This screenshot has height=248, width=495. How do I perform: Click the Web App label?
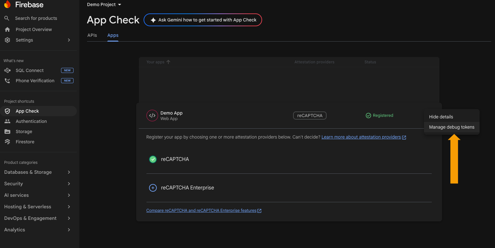click(169, 119)
